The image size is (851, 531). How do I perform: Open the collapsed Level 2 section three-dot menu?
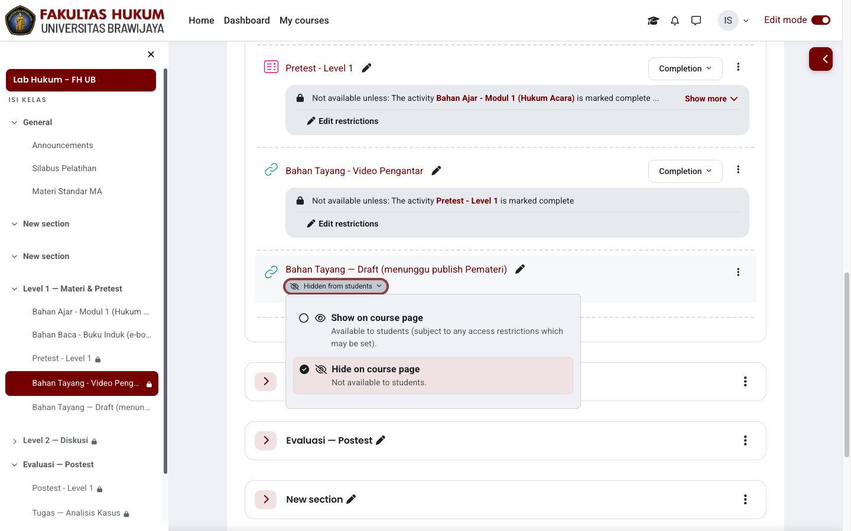pyautogui.click(x=745, y=382)
